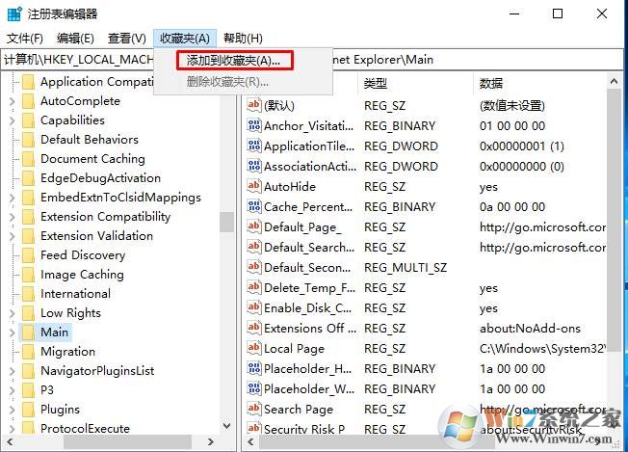Select the Document Caching key
Viewport: 628px width, 452px height.
[x=92, y=159]
